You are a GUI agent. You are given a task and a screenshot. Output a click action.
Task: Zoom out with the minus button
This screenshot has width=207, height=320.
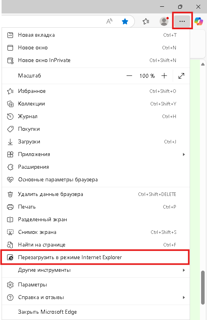(129, 76)
